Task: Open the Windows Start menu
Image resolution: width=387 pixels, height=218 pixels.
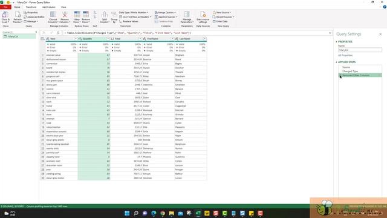Action: click(127, 213)
